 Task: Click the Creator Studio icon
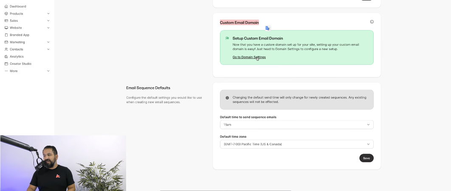6,64
